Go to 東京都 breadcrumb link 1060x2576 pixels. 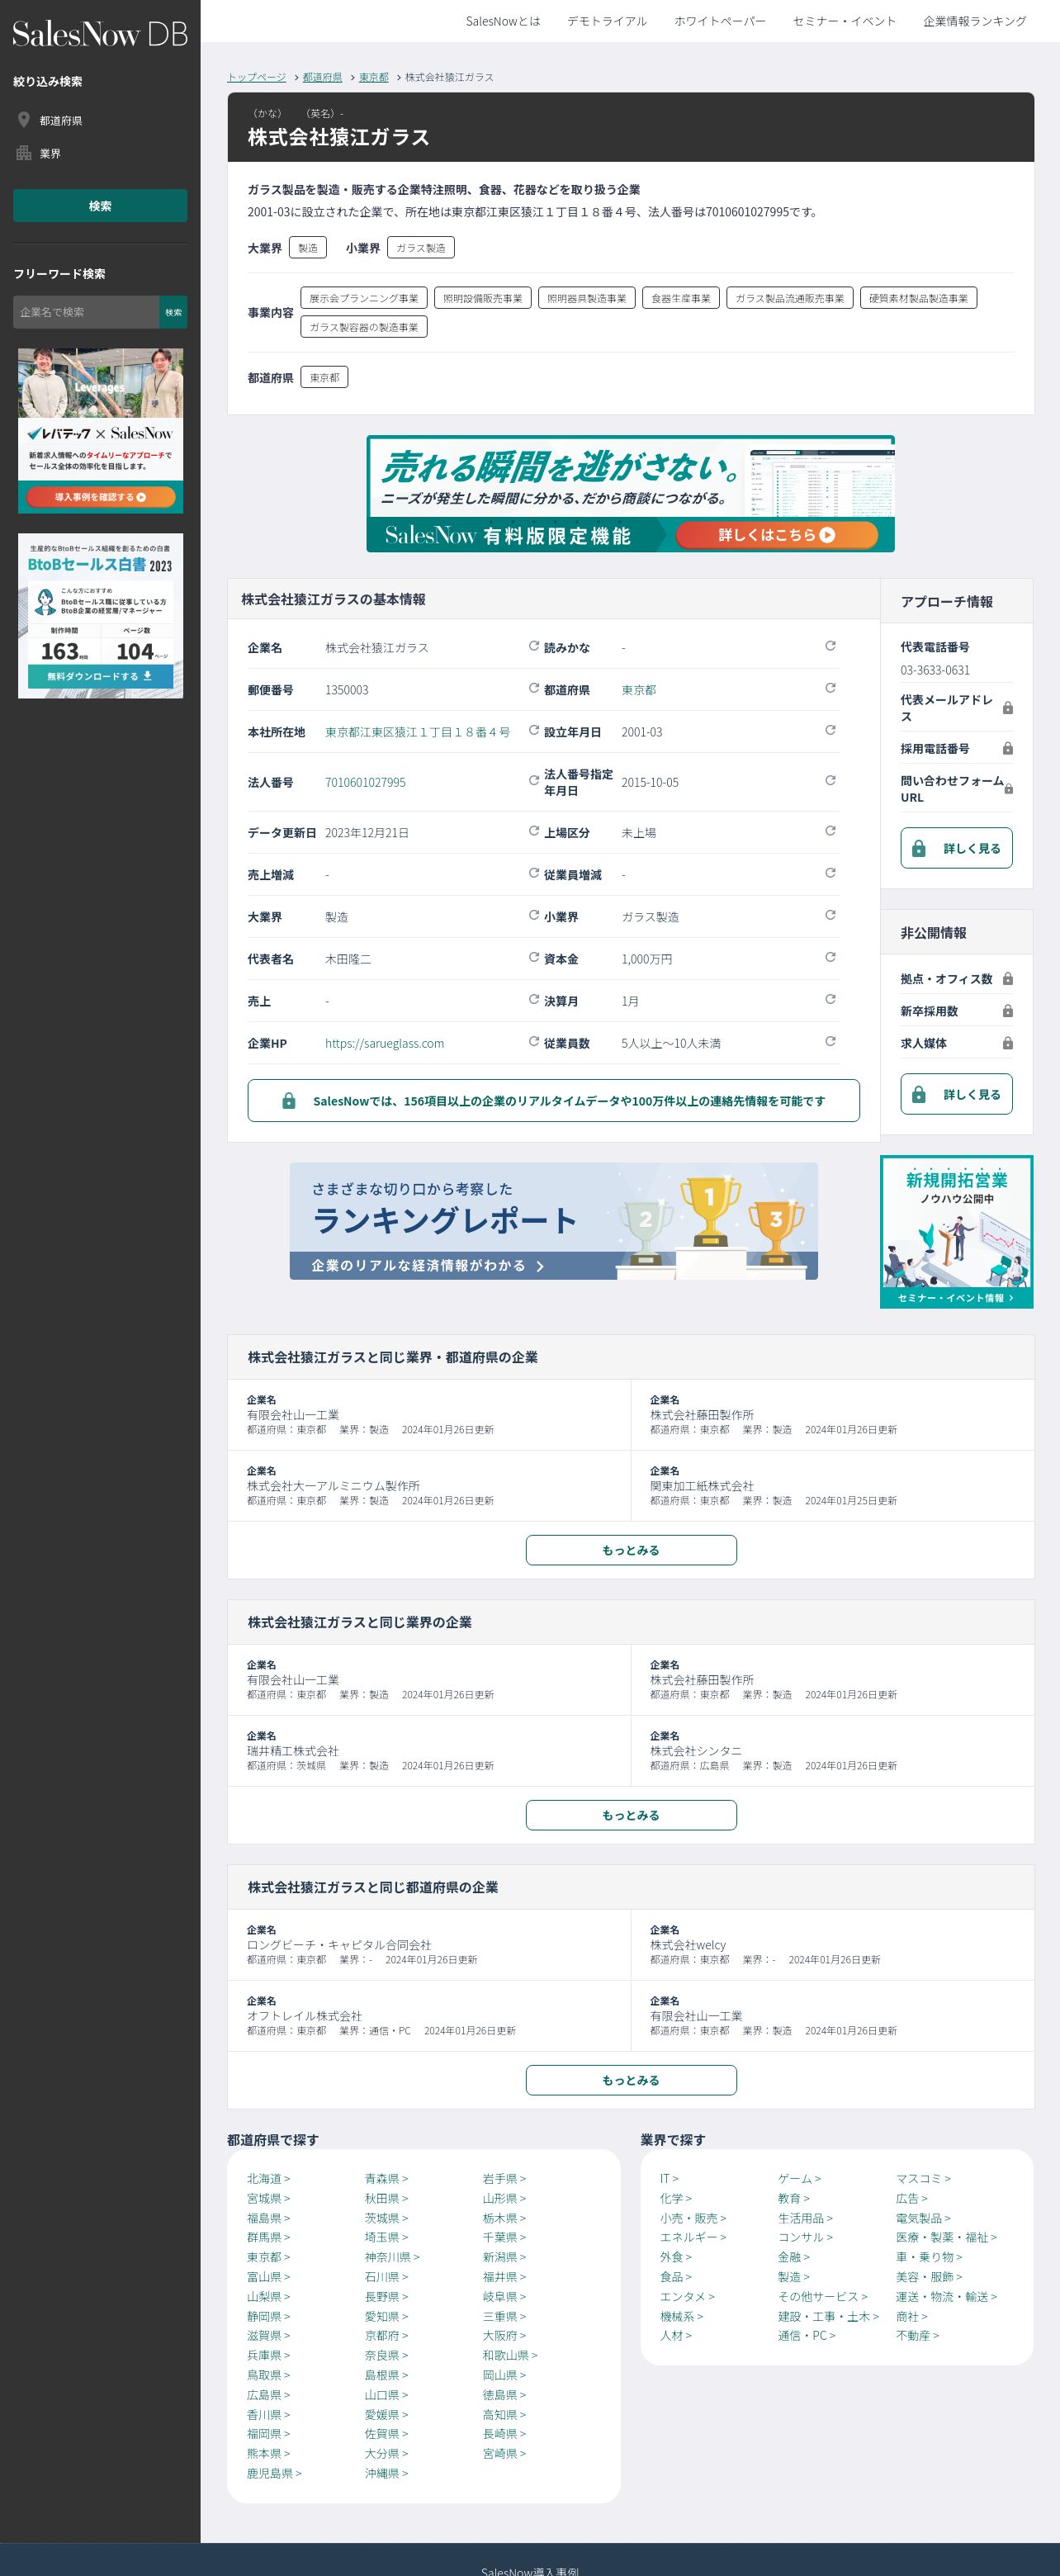374,77
